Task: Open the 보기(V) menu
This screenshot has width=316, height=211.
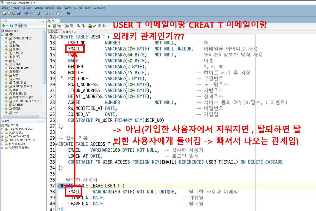Action: [27, 8]
